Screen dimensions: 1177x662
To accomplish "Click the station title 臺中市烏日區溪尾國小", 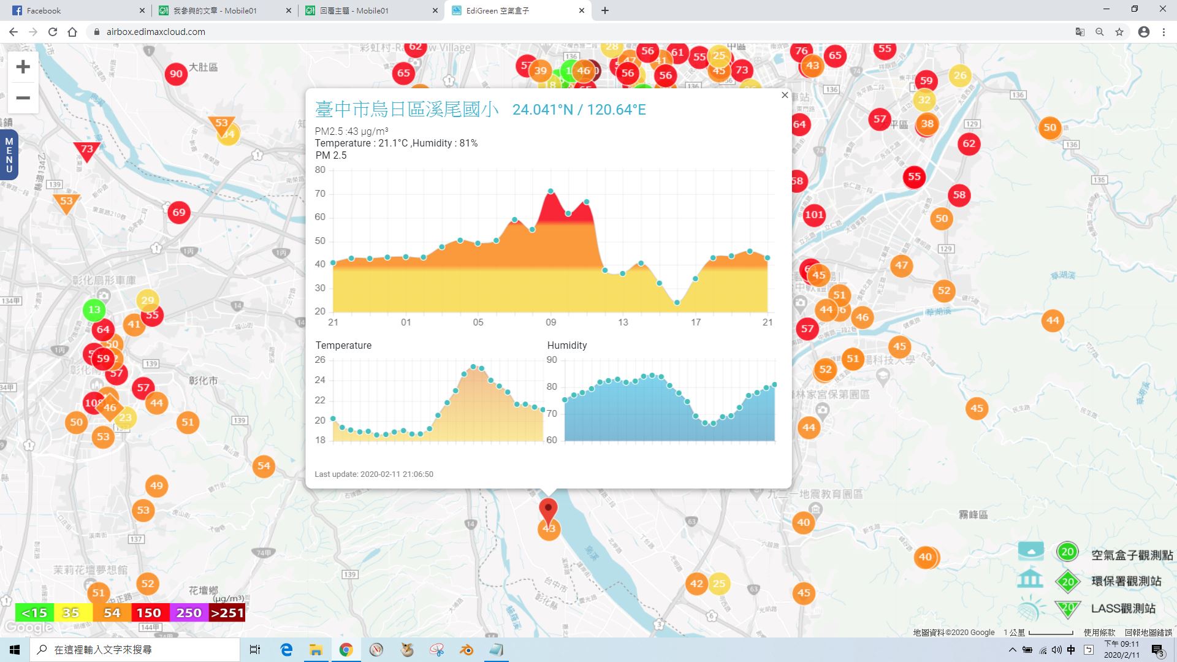I will point(407,109).
